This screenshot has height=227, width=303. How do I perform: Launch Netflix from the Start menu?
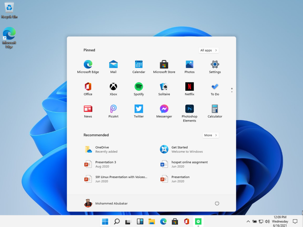coord(189,89)
